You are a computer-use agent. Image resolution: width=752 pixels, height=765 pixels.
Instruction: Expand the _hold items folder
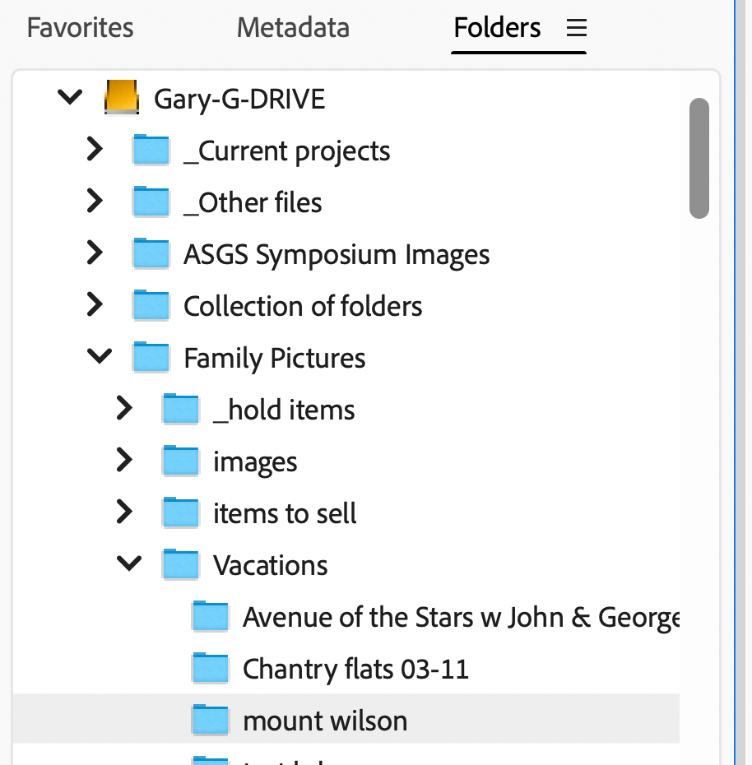pyautogui.click(x=123, y=409)
